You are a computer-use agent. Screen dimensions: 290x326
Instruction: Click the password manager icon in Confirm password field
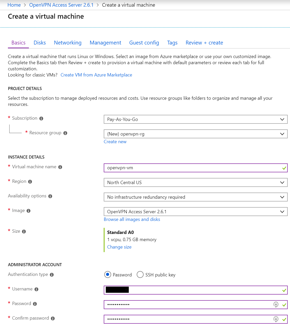click(x=276, y=319)
